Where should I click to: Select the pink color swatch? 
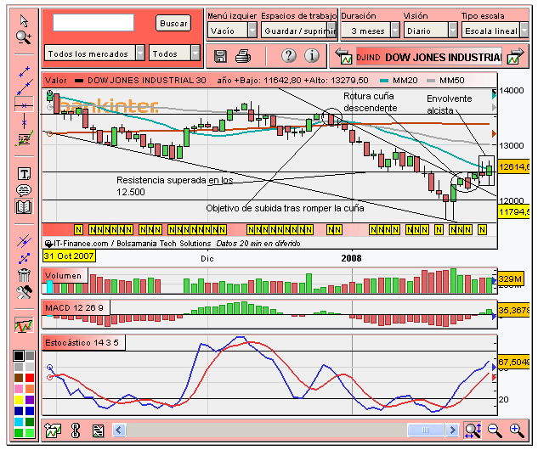[19, 389]
